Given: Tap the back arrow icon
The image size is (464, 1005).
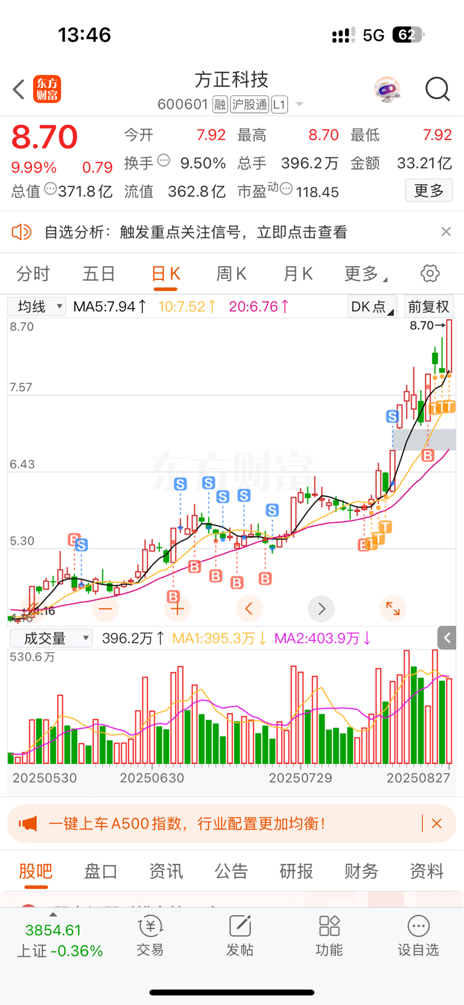Looking at the screenshot, I should [x=19, y=89].
